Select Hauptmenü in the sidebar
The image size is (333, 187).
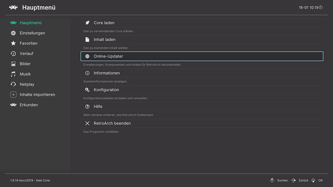pos(31,23)
